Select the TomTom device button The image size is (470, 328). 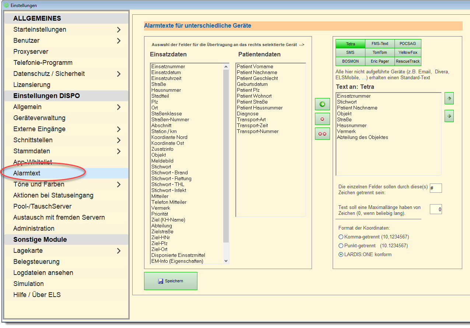coord(379,53)
